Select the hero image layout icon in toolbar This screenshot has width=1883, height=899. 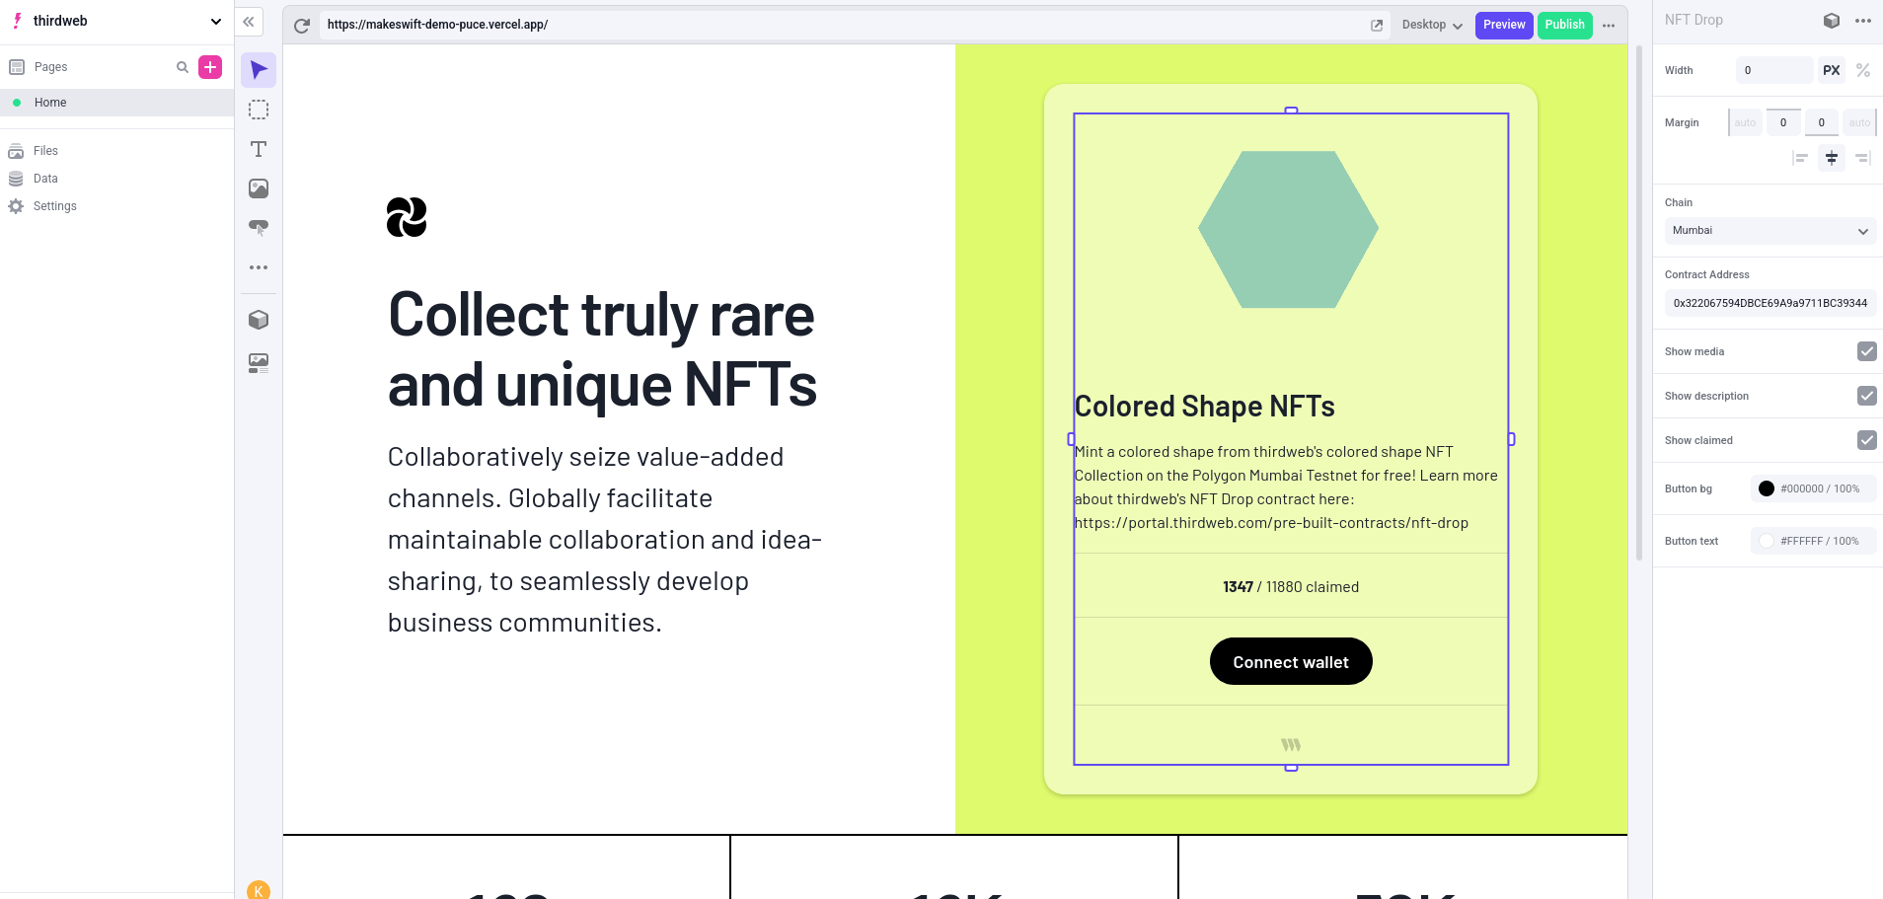[259, 363]
